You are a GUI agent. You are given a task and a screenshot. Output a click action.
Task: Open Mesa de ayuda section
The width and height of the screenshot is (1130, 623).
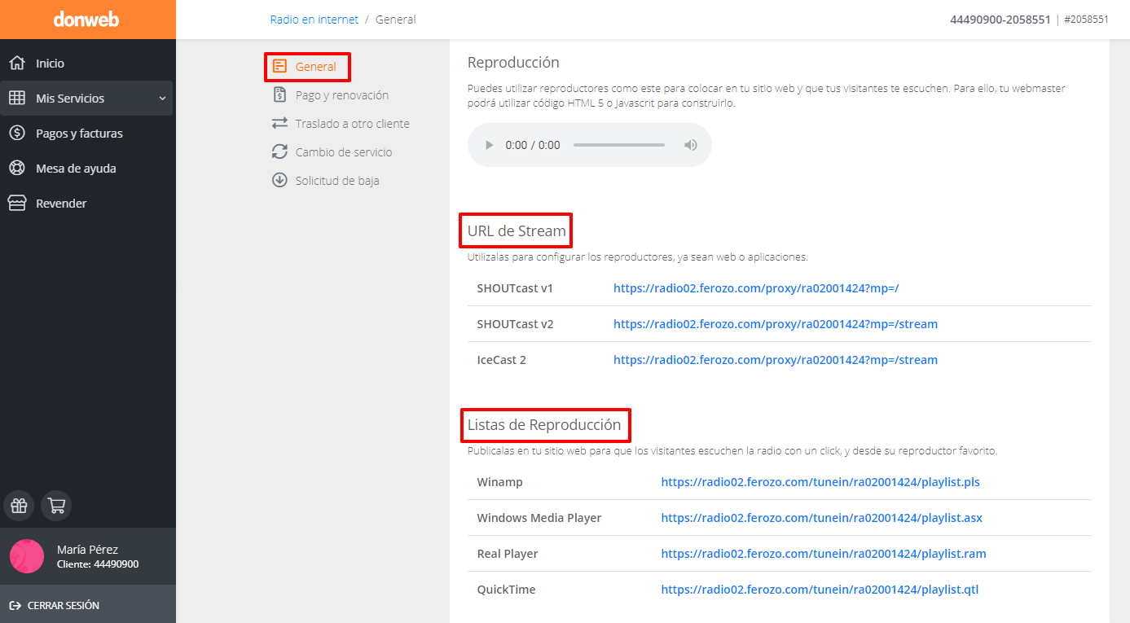pyautogui.click(x=76, y=168)
